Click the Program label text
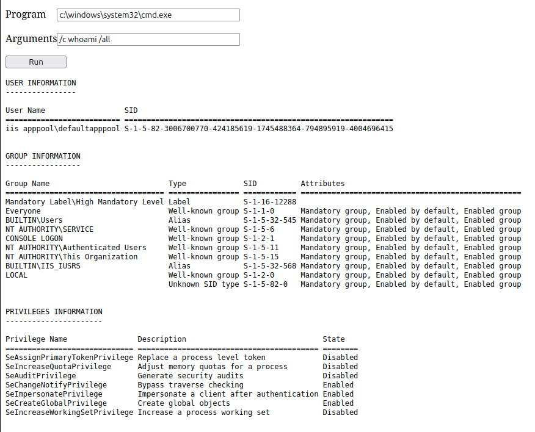 point(26,14)
